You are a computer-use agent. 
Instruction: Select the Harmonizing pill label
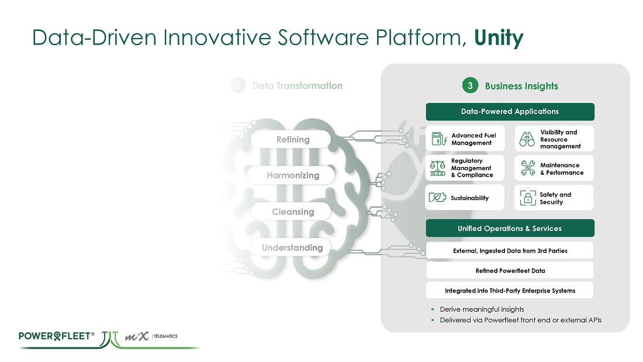pos(293,175)
